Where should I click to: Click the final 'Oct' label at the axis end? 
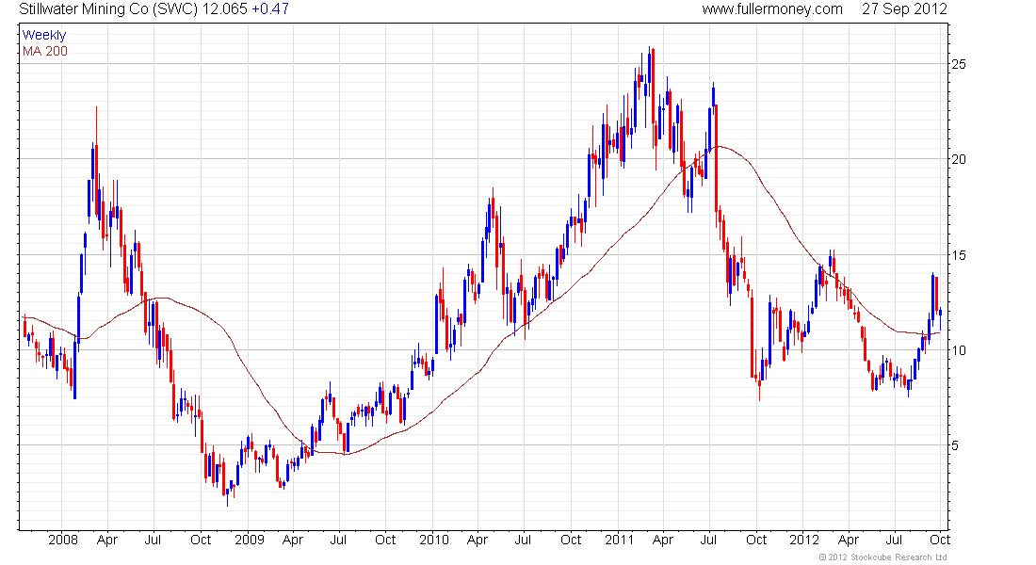(940, 540)
